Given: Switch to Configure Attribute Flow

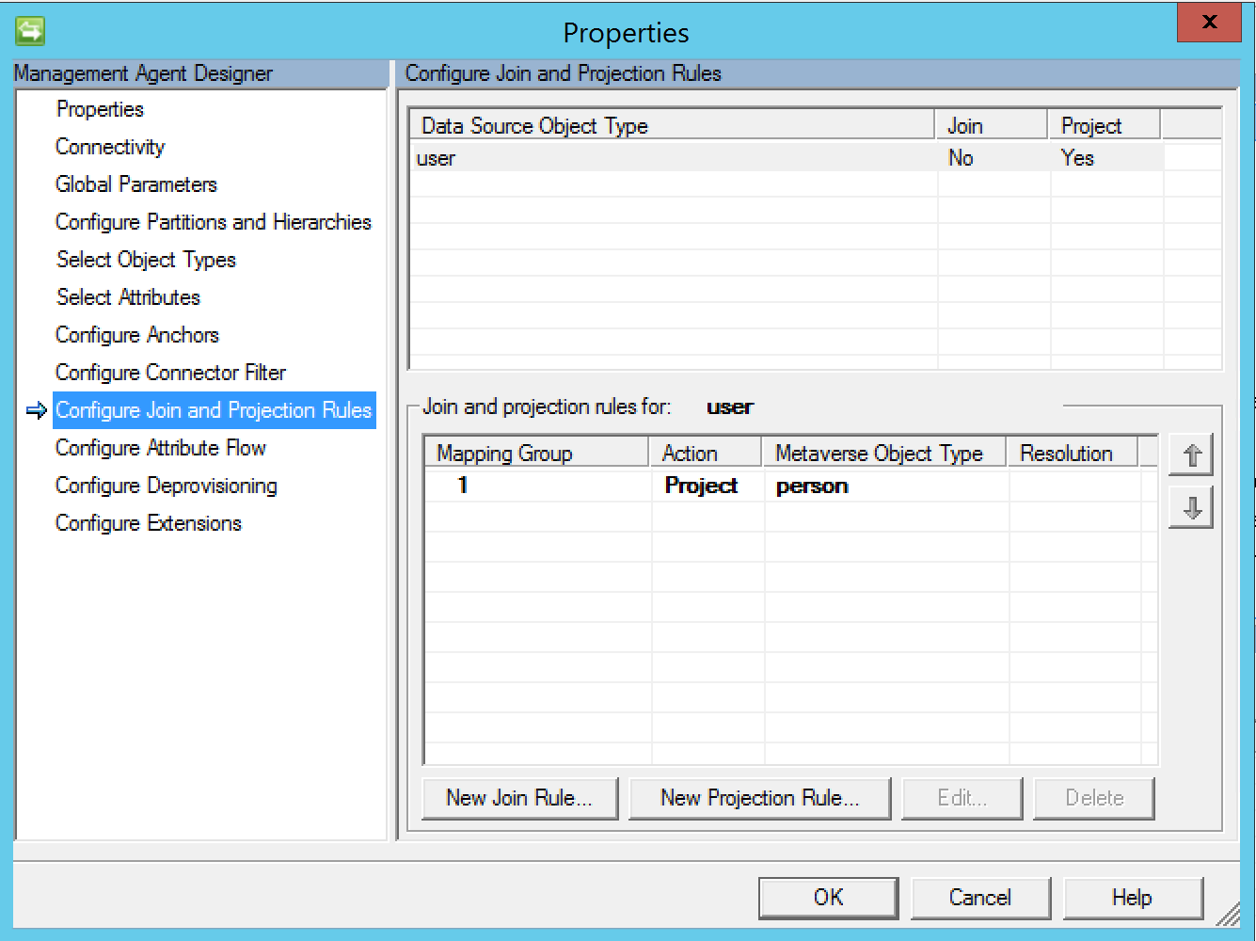Looking at the screenshot, I should (x=161, y=448).
